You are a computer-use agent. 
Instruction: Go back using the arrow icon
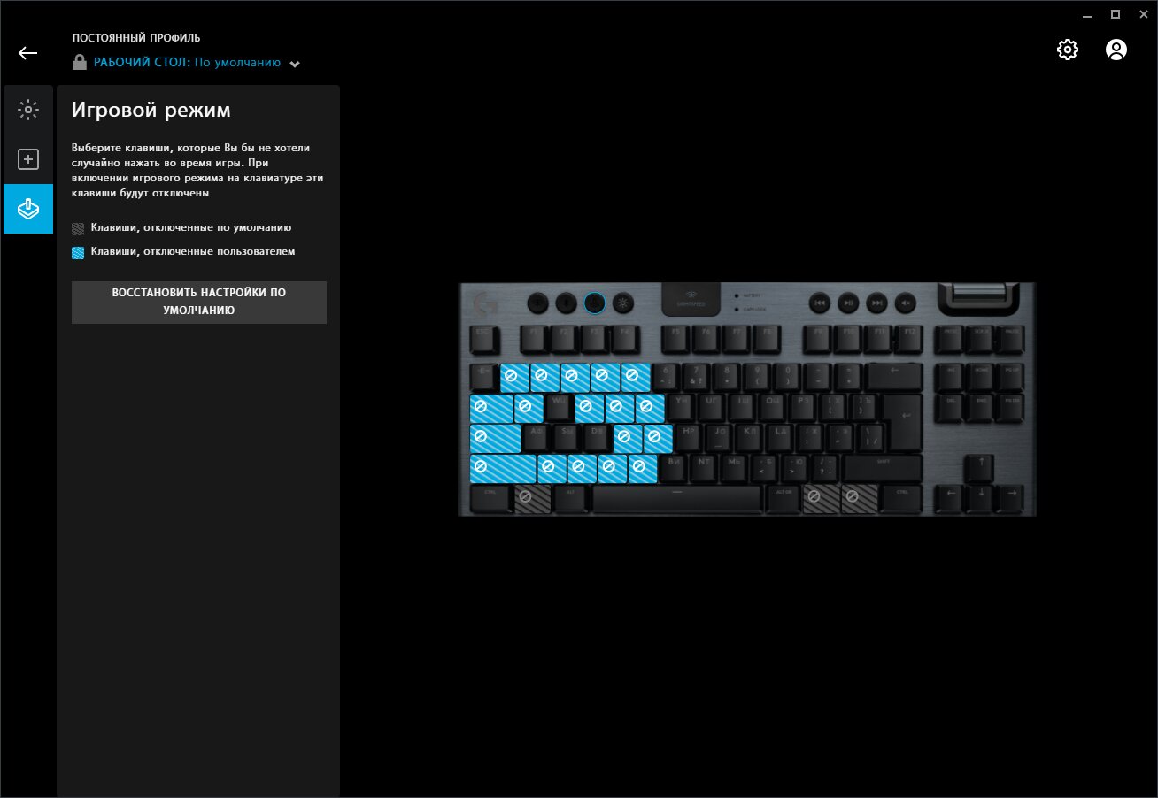[27, 53]
